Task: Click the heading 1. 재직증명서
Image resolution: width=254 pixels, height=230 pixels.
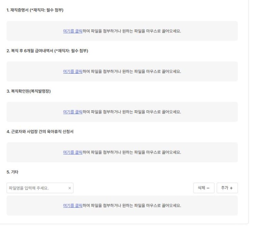Action: pyautogui.click(x=35, y=10)
